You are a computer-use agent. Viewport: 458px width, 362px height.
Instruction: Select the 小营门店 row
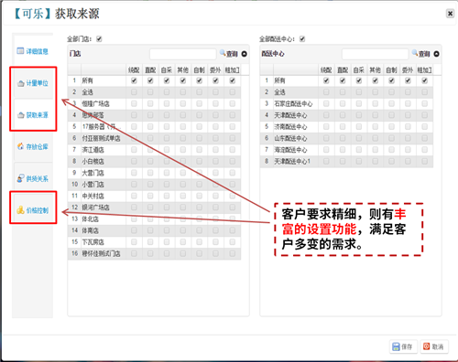[x=154, y=185]
